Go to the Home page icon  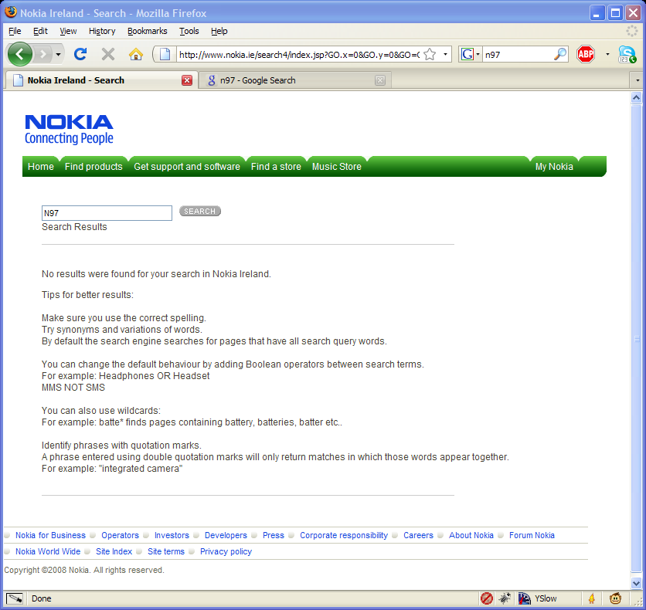[135, 54]
